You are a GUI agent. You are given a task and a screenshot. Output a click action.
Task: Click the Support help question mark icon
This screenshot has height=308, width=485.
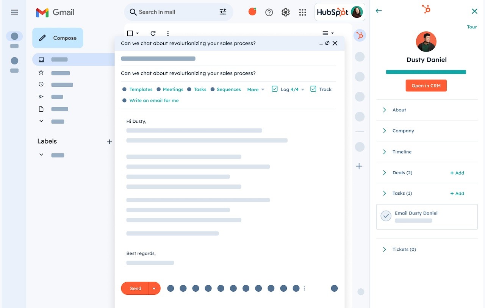coord(269,13)
